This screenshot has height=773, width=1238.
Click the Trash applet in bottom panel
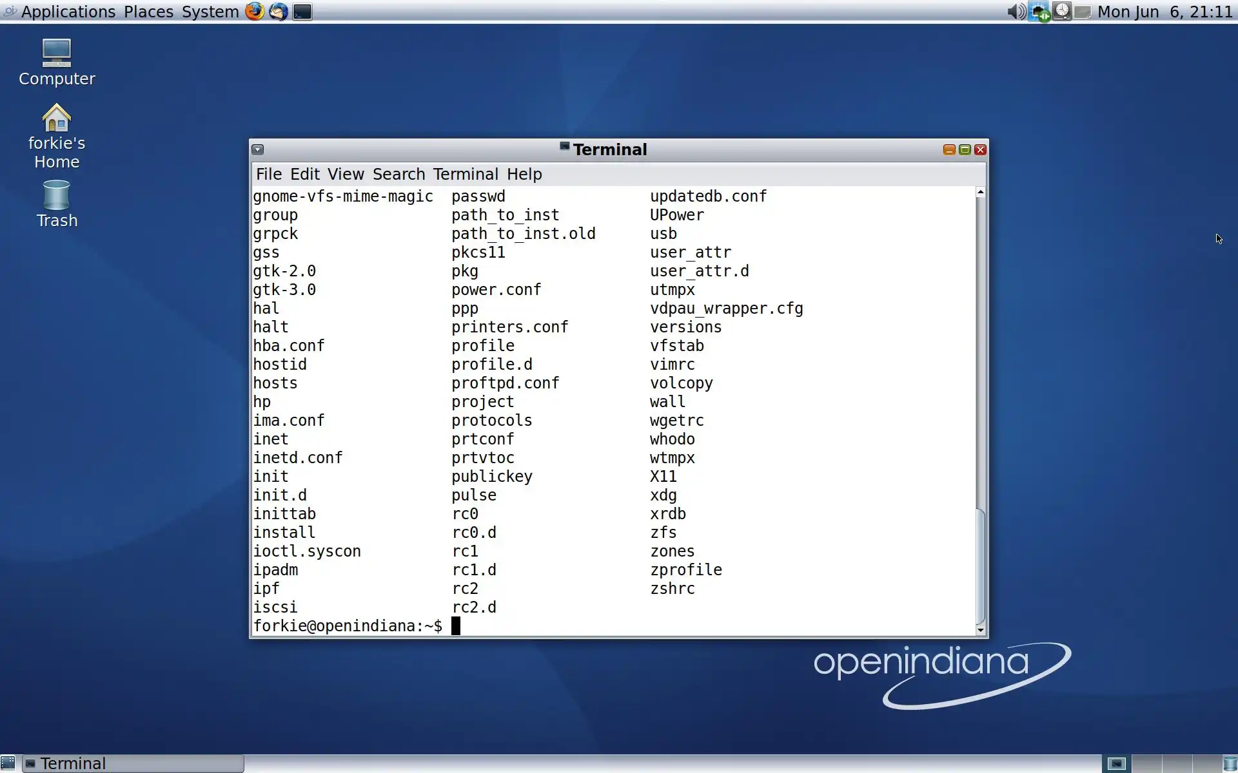click(x=1230, y=764)
